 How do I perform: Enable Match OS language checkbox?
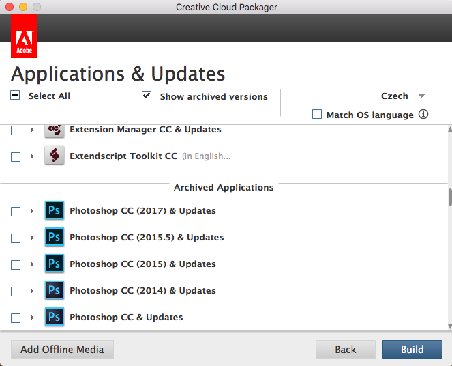coord(317,114)
